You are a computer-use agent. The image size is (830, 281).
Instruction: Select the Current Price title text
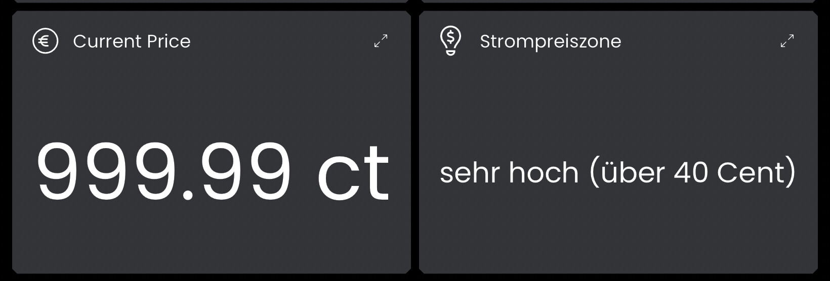[132, 41]
